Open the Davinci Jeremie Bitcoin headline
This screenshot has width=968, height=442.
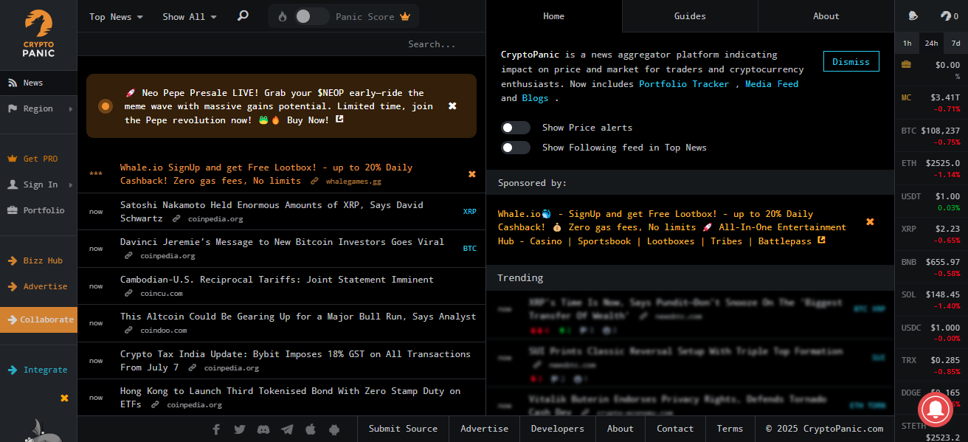(282, 242)
